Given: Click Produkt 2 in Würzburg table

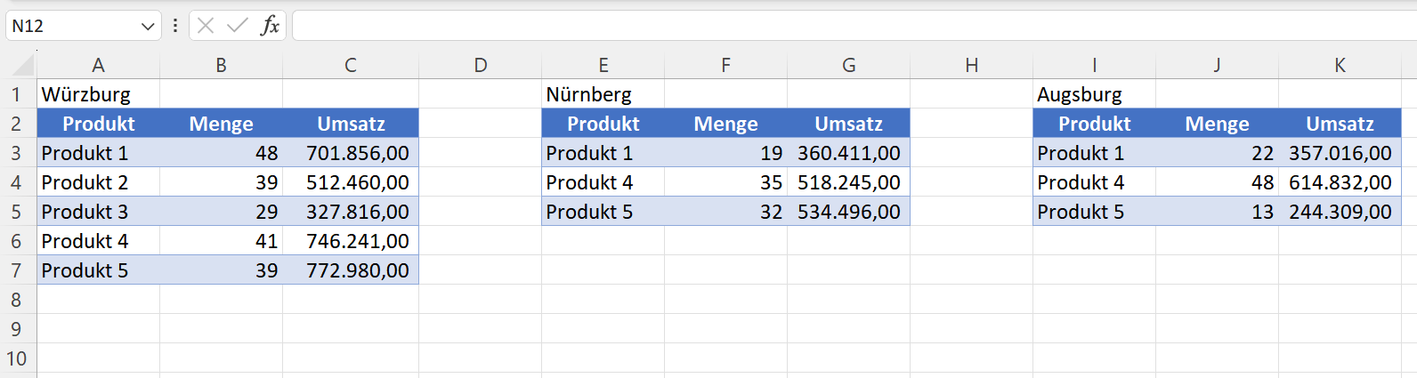Looking at the screenshot, I should pos(98,182).
